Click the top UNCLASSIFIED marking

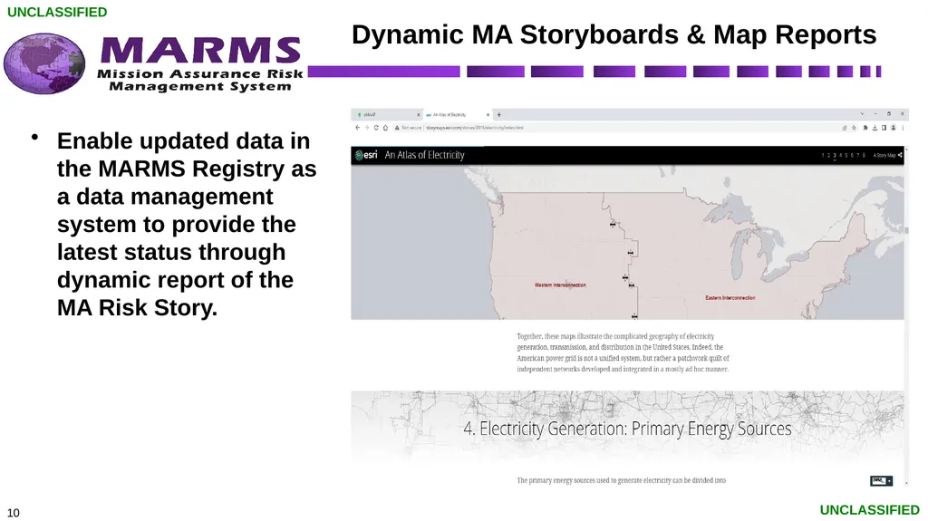[x=57, y=12]
